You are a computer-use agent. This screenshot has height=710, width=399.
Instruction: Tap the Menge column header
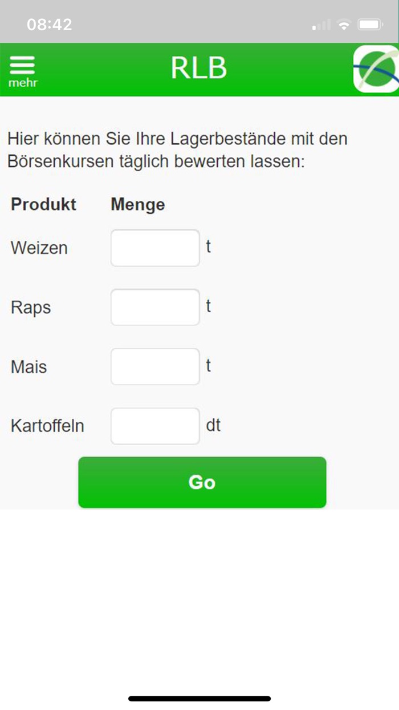coord(137,204)
